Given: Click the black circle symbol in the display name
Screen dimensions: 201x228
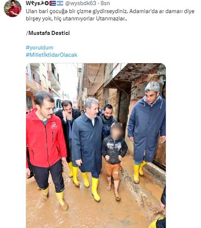Looking at the screenshot, I should click(x=47, y=3).
